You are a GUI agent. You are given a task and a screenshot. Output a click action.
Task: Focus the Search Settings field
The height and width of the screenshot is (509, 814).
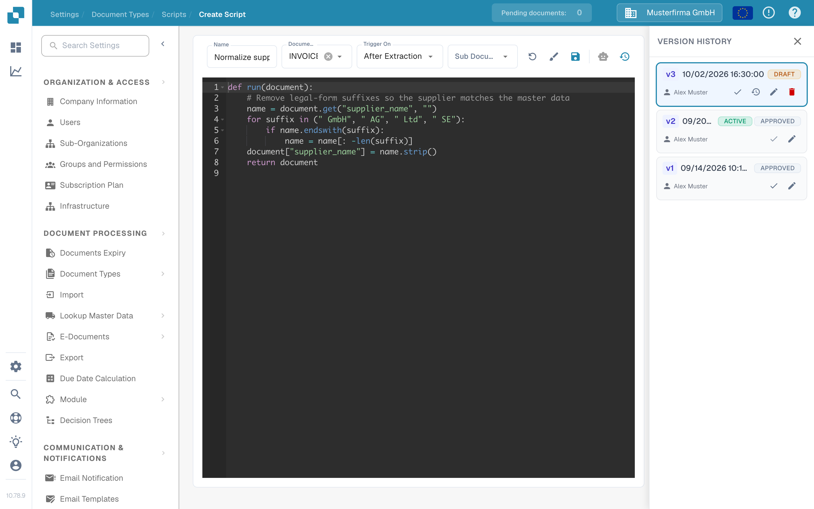tap(95, 46)
